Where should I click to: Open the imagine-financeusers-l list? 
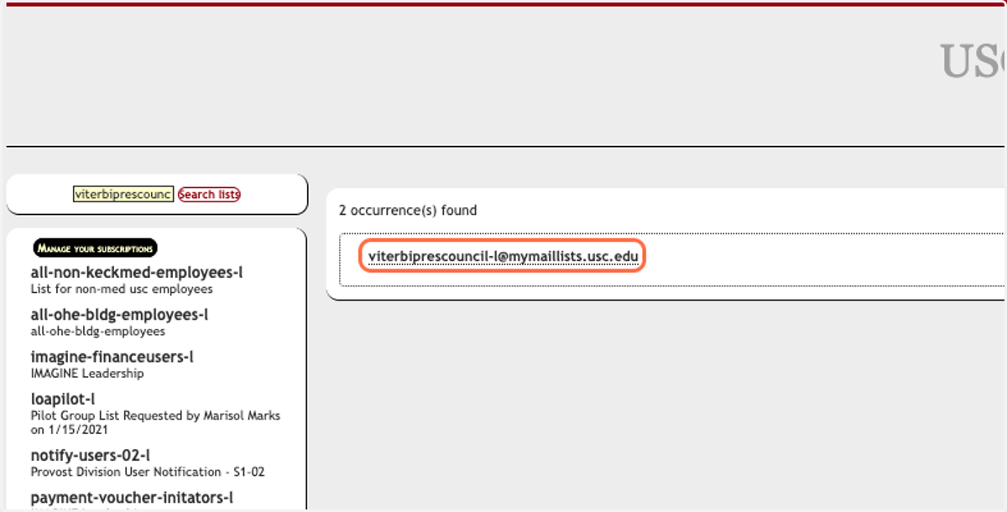[112, 357]
